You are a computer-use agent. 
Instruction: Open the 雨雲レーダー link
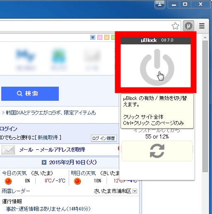click(16, 191)
